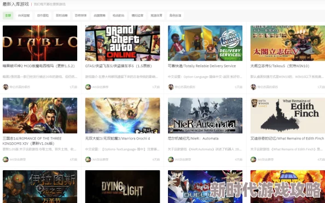The height and width of the screenshot is (203, 325).
Task: Open the Grand Theft Auto Online cover thumbnail
Action: click(x=123, y=43)
